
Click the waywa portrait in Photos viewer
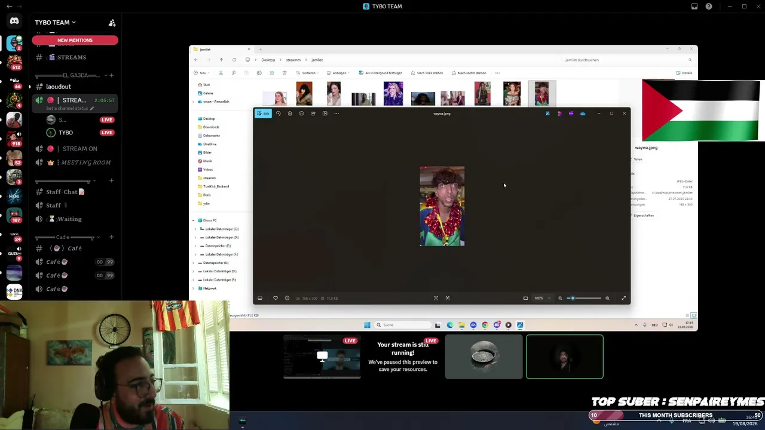[x=442, y=207]
